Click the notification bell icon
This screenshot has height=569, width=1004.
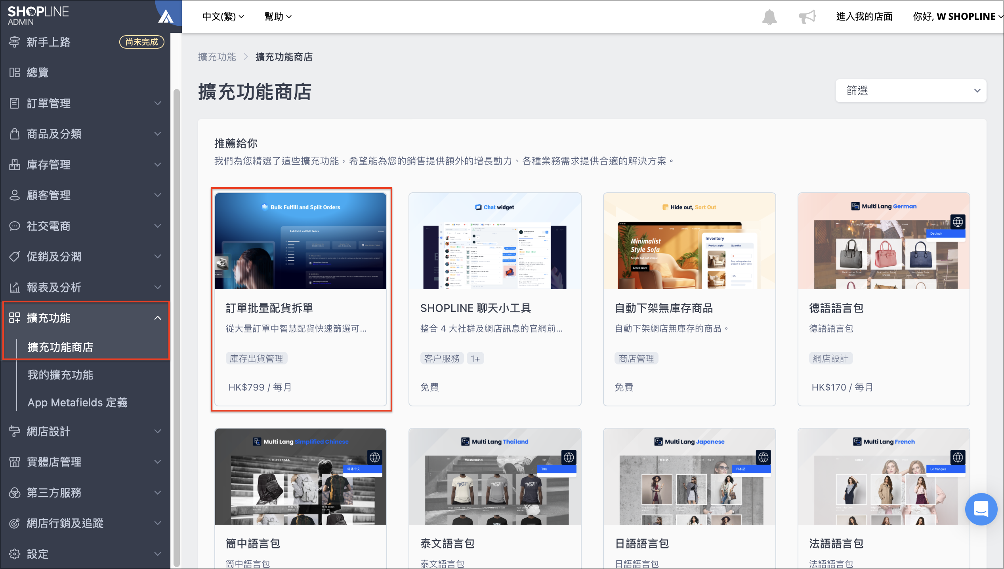[x=769, y=17]
